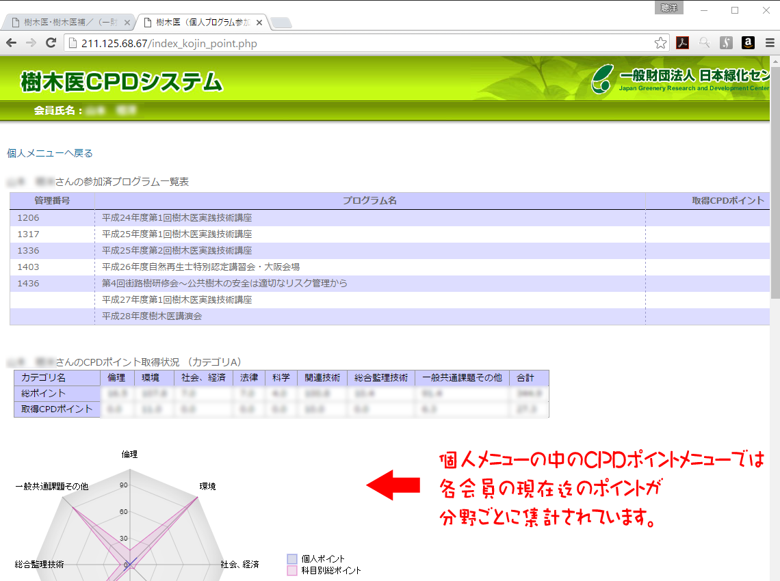Click the 樹木医CPDシステム header logo
This screenshot has height=581, width=780.
coord(121,82)
